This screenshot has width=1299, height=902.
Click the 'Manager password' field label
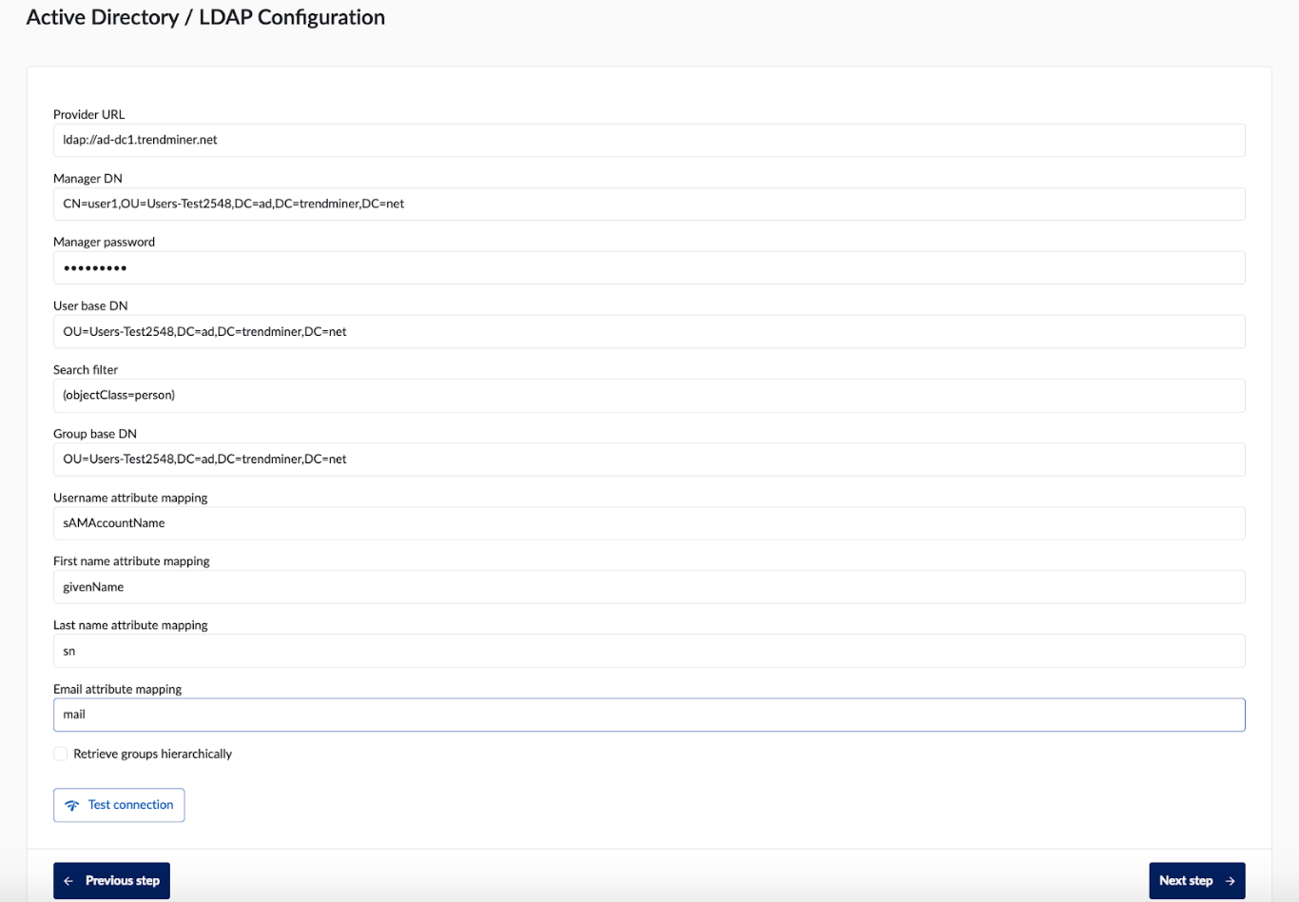click(x=104, y=242)
